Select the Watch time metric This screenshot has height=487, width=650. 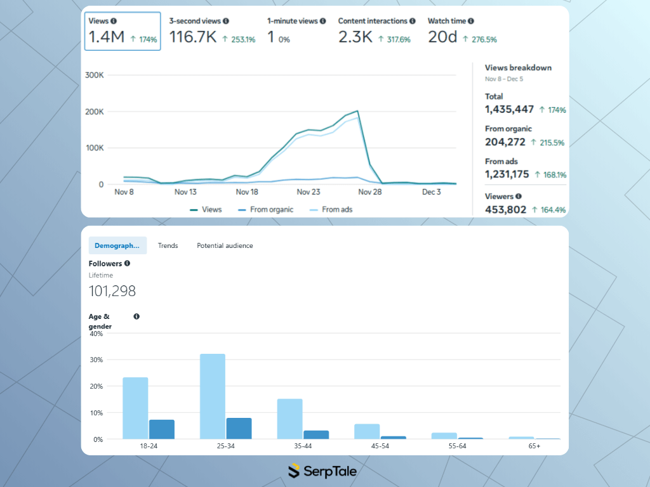[x=462, y=32]
